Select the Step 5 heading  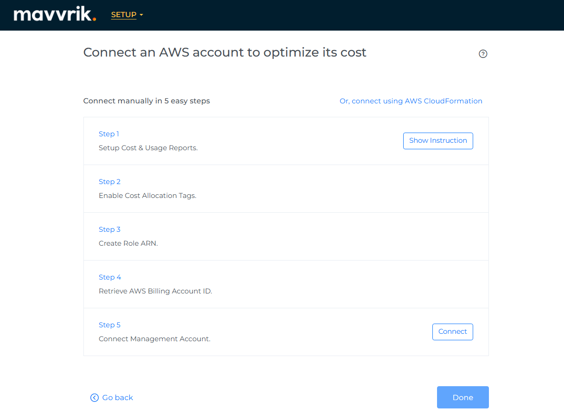(109, 325)
